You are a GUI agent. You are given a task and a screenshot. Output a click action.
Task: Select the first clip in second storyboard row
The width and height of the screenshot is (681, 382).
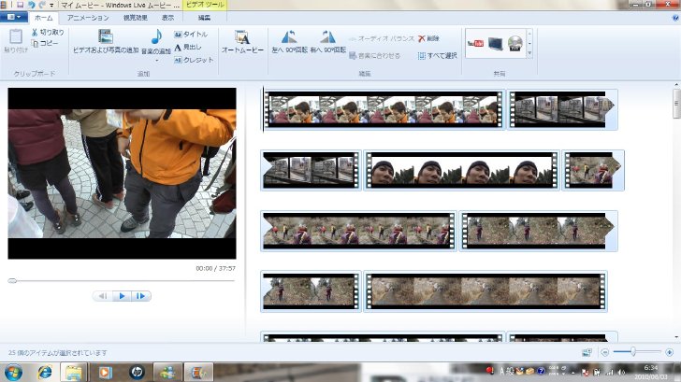pyautogui.click(x=311, y=170)
